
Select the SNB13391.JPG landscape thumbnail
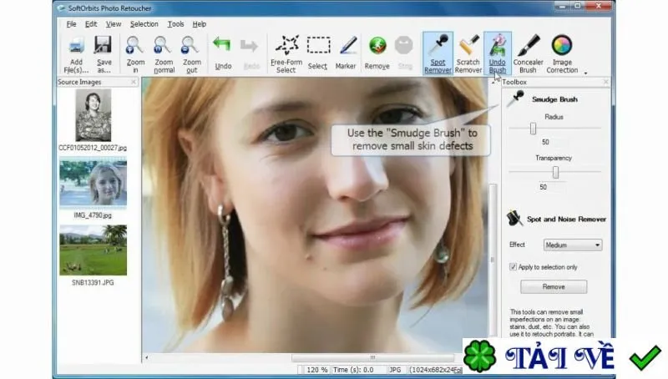(94, 250)
